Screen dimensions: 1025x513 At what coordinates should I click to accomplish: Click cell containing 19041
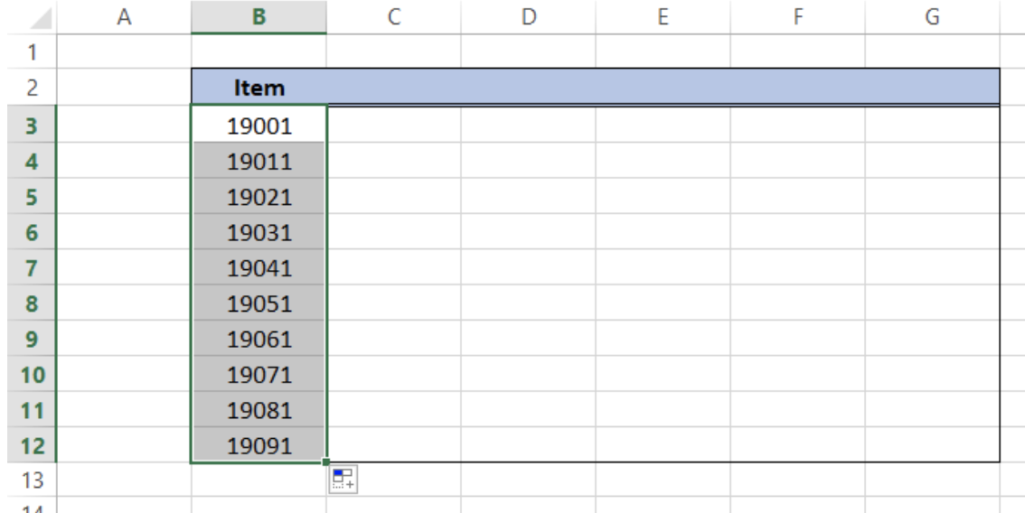(259, 268)
